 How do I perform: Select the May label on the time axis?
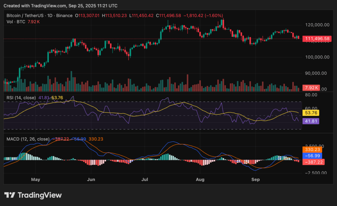pos(36,180)
